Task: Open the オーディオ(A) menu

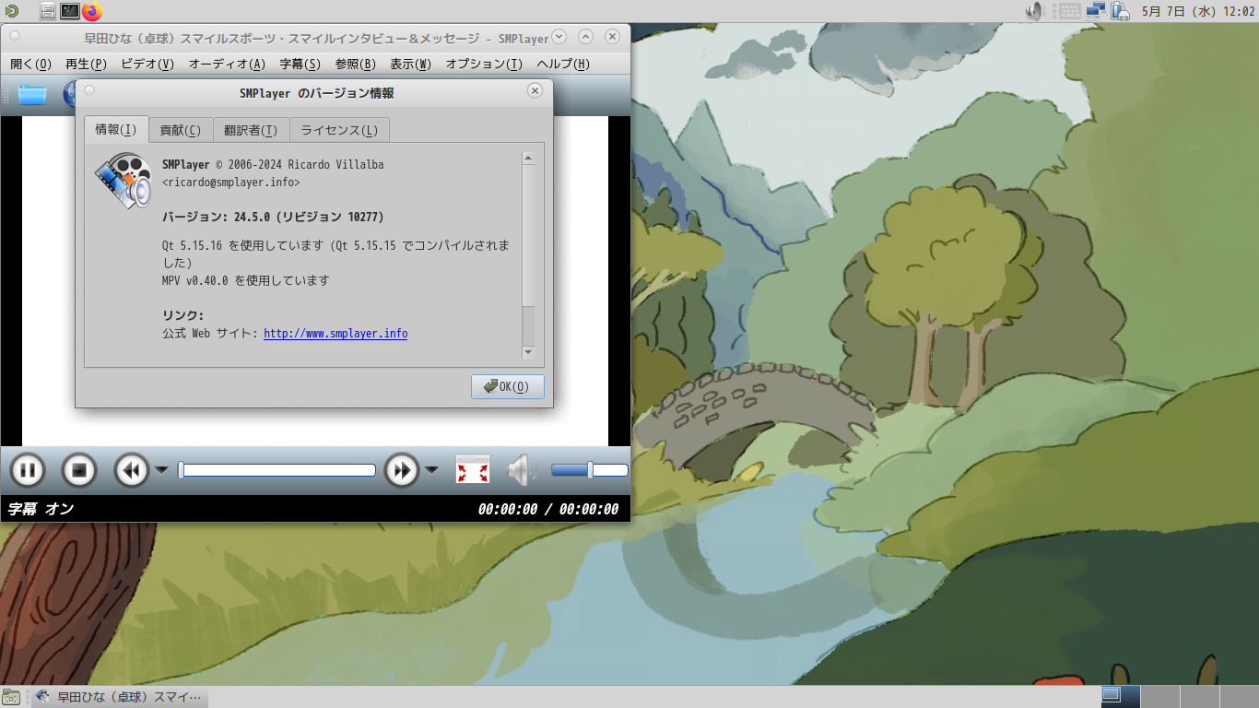Action: pos(227,64)
